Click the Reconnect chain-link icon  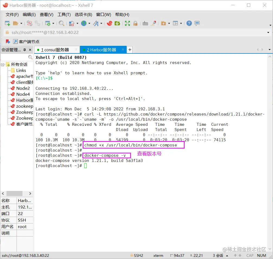click(x=37, y=23)
